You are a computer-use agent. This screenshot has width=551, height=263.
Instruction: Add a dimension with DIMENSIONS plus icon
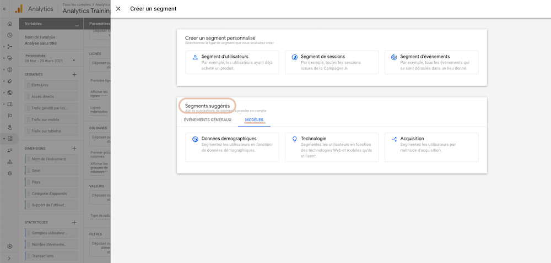74,149
